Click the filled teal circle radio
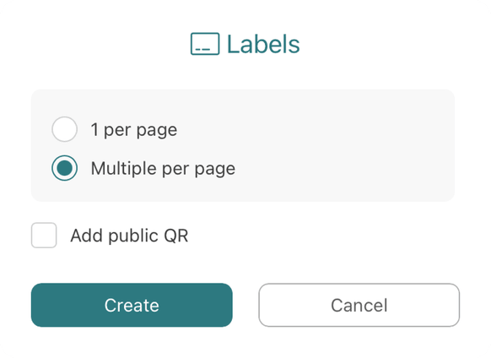The width and height of the screenshot is (491, 358). click(64, 168)
